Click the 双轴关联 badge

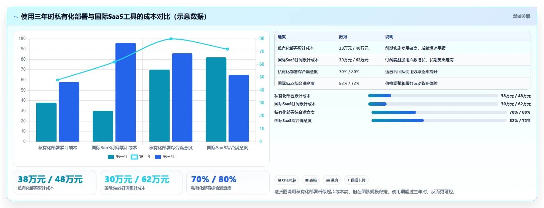tap(521, 16)
